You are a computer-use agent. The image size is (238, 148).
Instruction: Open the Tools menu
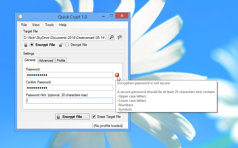(x=49, y=25)
